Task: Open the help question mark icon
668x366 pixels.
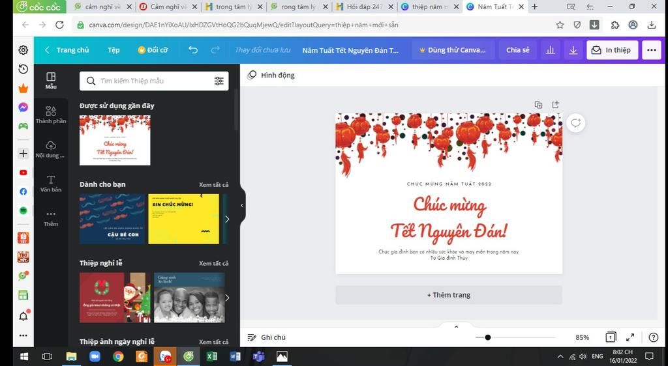Action: pyautogui.click(x=653, y=337)
